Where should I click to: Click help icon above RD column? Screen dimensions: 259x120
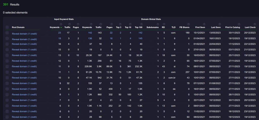pyautogui.click(x=164, y=24)
